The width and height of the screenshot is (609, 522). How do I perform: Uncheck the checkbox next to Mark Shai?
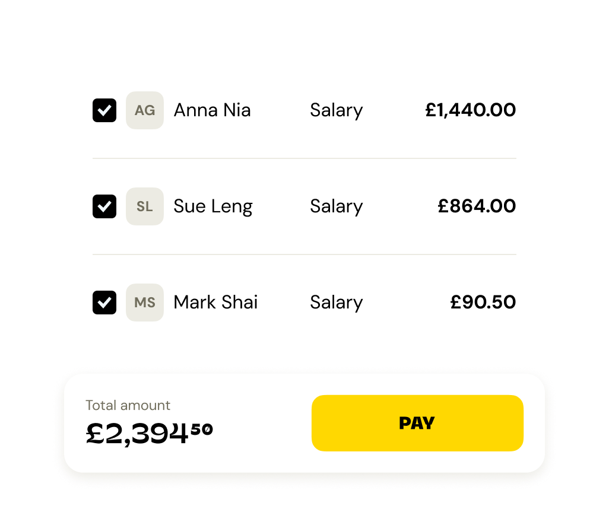(104, 303)
